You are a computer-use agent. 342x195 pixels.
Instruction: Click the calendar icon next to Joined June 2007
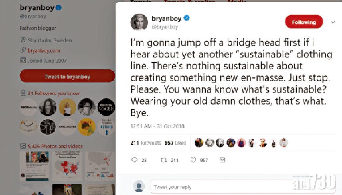[24, 61]
